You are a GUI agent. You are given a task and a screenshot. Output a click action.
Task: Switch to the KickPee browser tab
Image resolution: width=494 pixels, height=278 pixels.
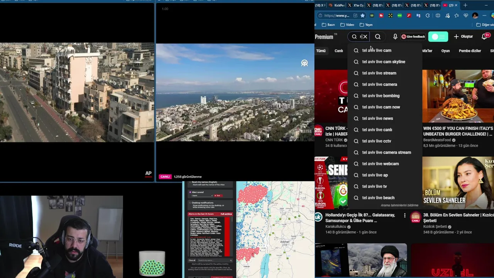pos(337,5)
